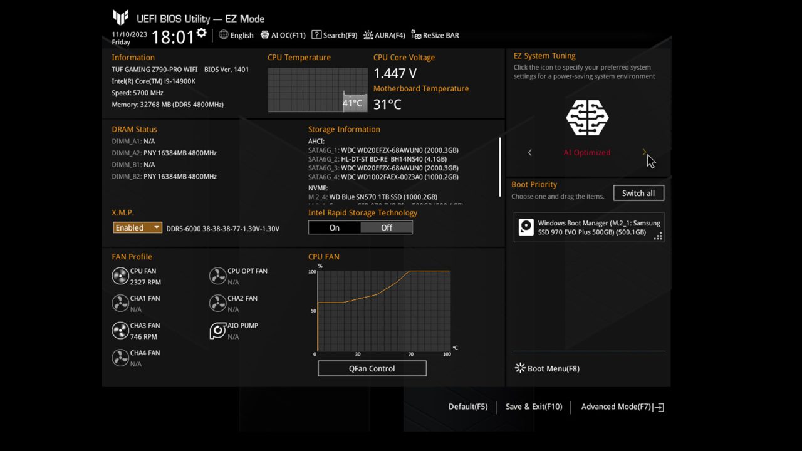Image resolution: width=802 pixels, height=451 pixels.
Task: Click the Motherboard Temperature 31°C value
Action: [x=387, y=104]
